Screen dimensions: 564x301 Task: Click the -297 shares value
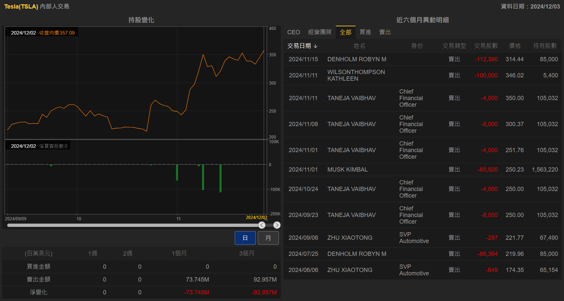coord(492,238)
